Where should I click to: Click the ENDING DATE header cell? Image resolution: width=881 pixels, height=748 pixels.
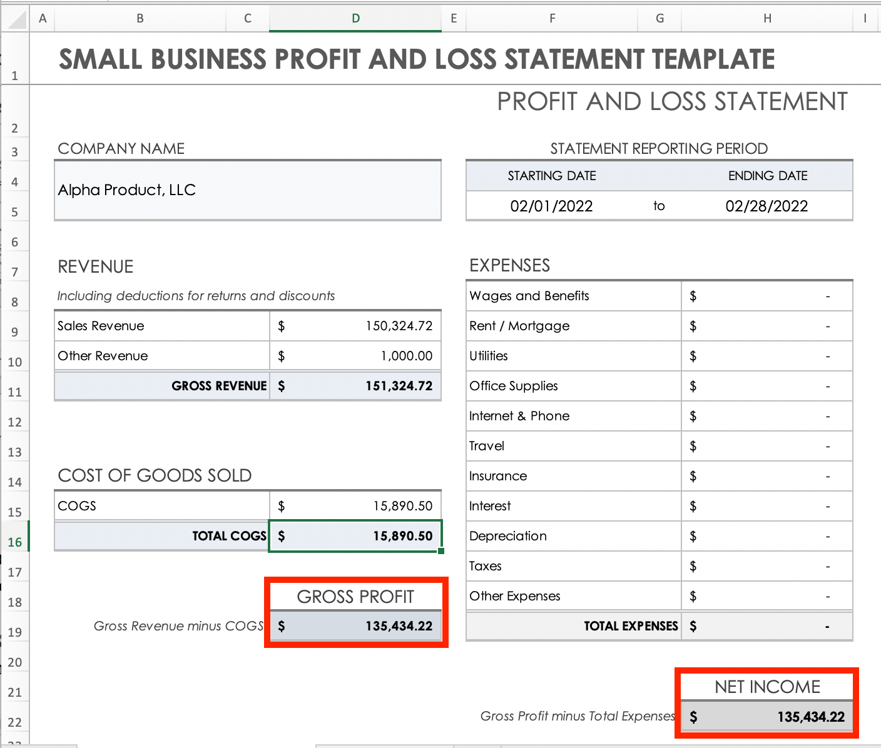[x=768, y=176]
